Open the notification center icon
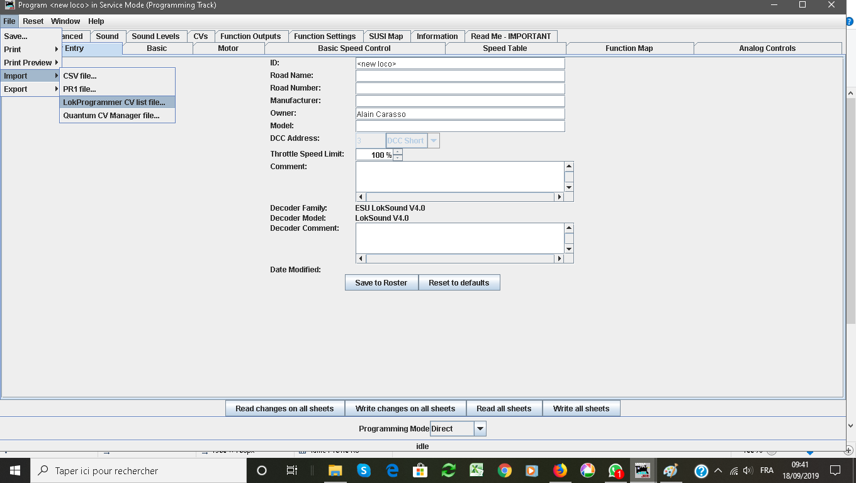The image size is (856, 483). point(835,470)
